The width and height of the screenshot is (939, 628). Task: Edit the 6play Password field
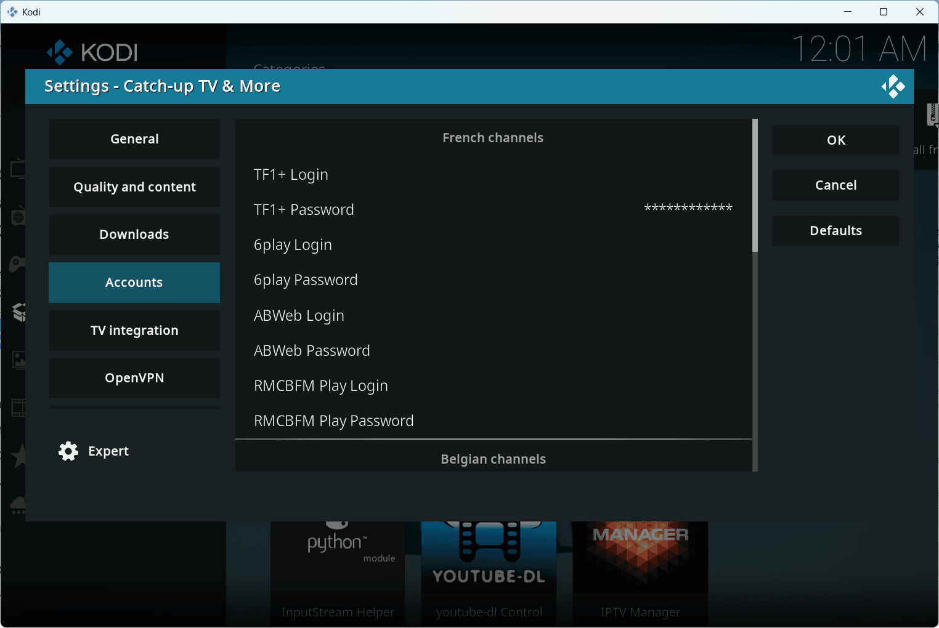point(493,280)
